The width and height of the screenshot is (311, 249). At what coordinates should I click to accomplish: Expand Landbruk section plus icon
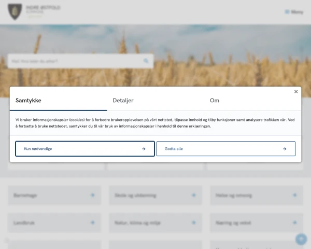click(93, 223)
